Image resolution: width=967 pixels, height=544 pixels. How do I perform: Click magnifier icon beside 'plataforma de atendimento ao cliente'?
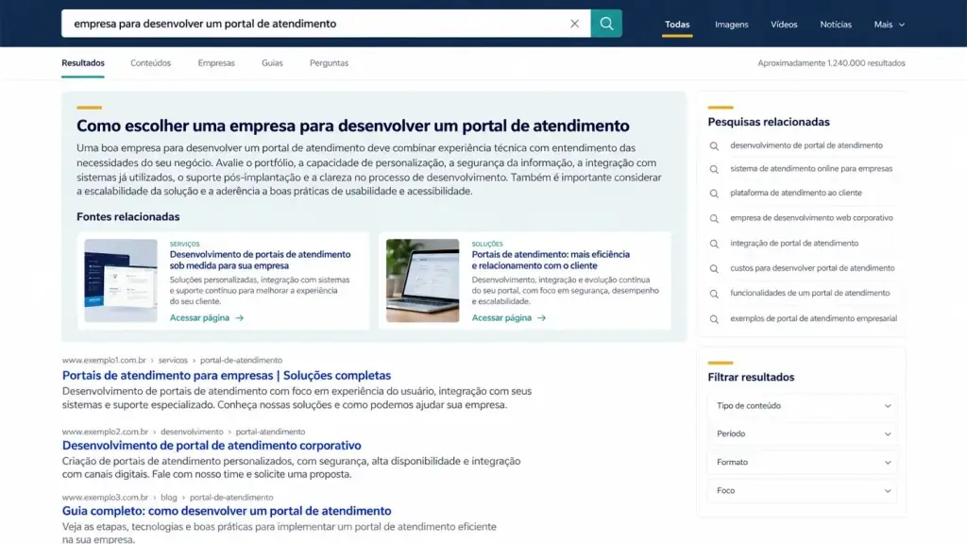pos(714,194)
